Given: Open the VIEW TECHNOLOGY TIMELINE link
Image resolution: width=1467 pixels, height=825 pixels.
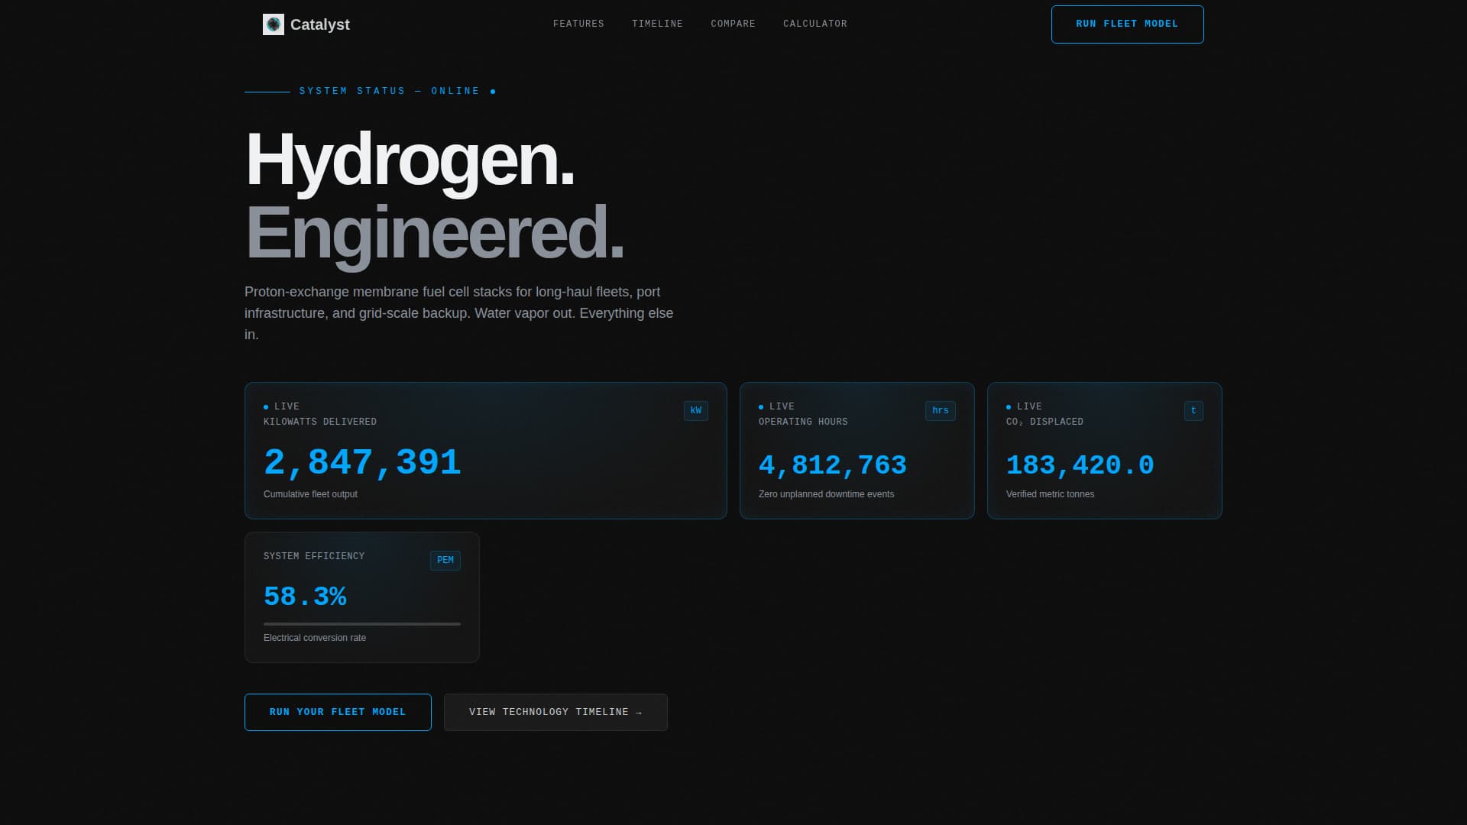Looking at the screenshot, I should 555,712.
